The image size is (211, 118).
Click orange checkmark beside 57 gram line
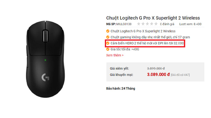tap(108, 37)
